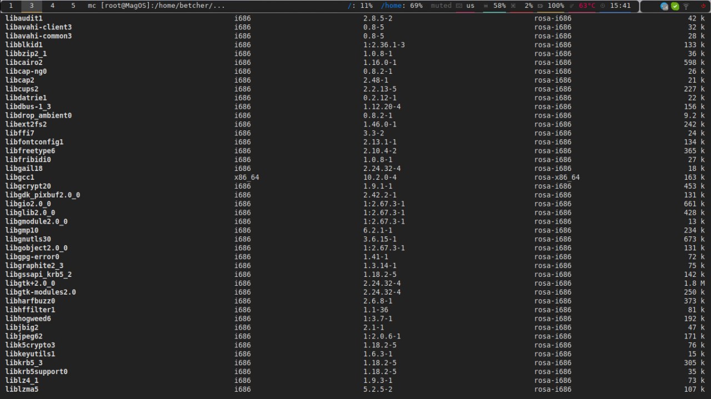This screenshot has height=399, width=711.
Task: Select the libgraphite2_3 package name
Action: (x=34, y=266)
